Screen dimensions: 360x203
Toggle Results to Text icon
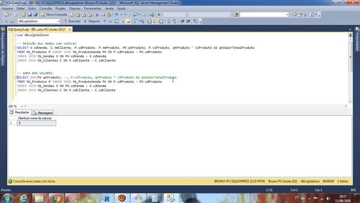click(149, 21)
